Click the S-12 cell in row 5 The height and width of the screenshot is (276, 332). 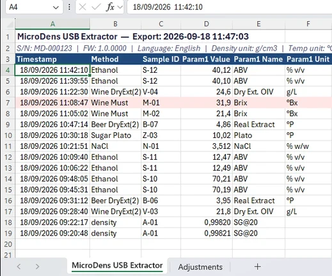pyautogui.click(x=161, y=81)
